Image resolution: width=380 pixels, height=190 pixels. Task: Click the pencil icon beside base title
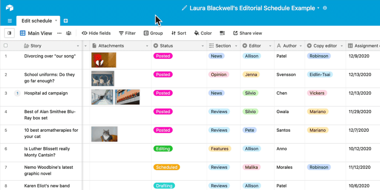click(x=184, y=8)
